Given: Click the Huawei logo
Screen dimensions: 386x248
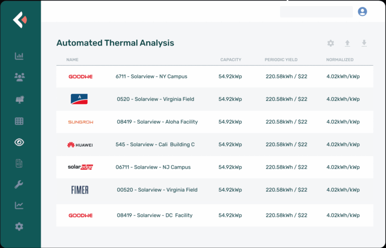Looking at the screenshot, I should (80, 145).
